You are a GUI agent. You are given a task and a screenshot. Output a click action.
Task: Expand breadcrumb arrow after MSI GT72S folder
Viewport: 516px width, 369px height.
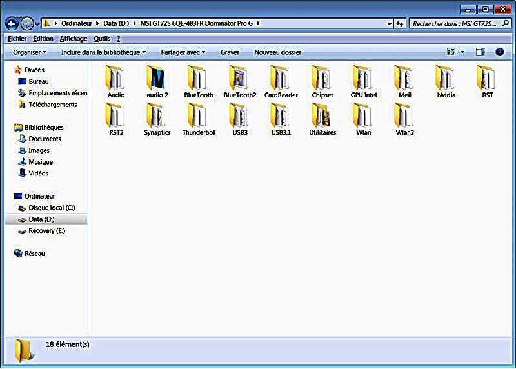coord(259,23)
